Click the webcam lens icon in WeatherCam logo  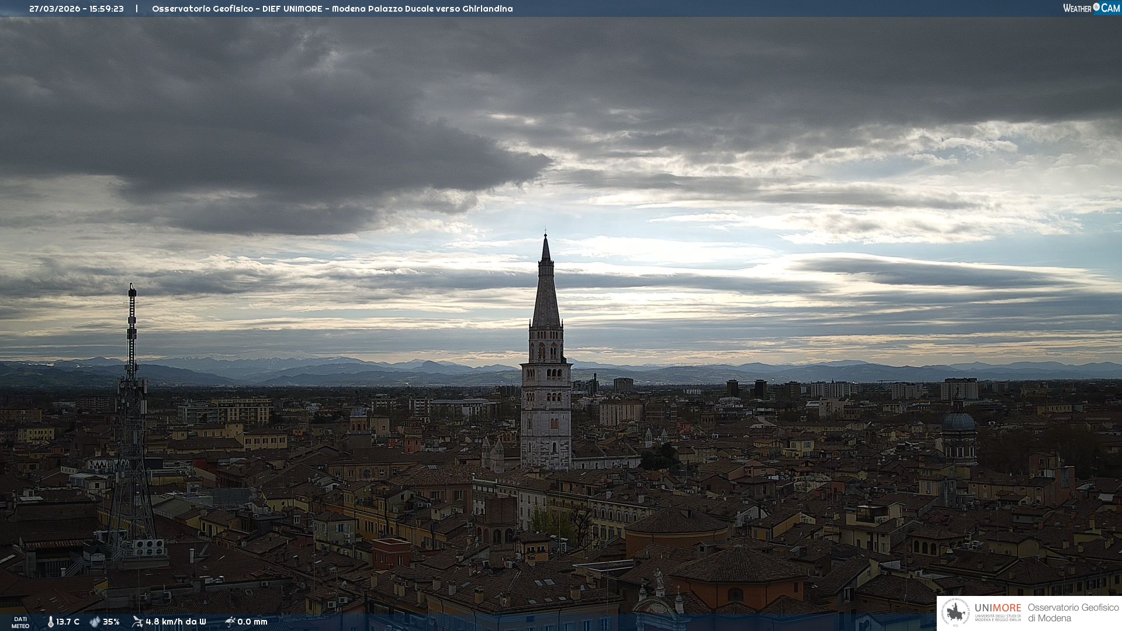[1096, 7]
